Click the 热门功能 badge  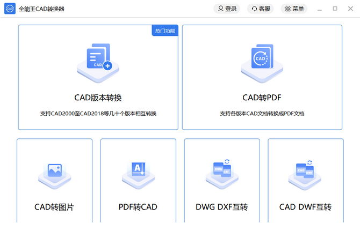[x=165, y=31]
